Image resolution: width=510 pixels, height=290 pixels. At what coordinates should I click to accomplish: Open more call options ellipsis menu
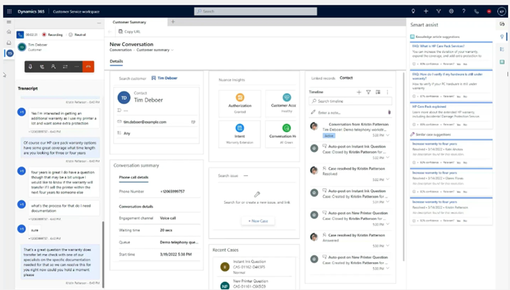[76, 67]
